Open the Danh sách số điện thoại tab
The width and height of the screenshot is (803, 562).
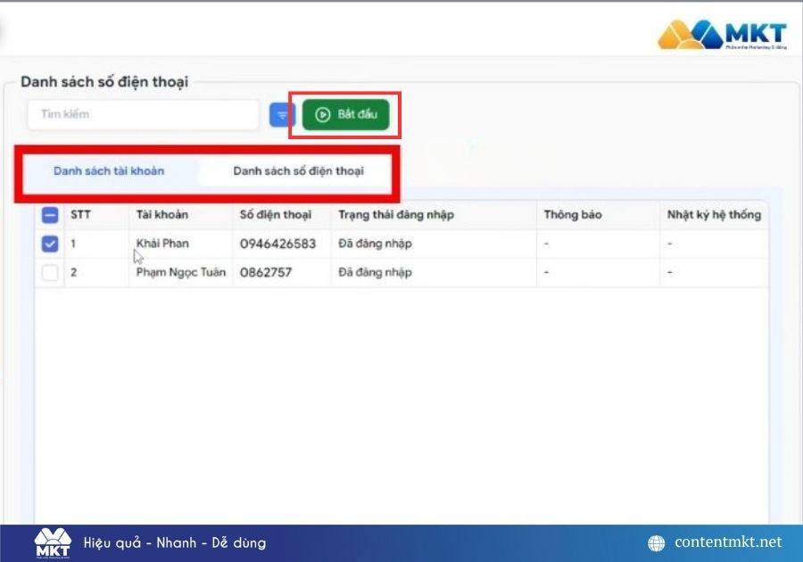tap(298, 170)
